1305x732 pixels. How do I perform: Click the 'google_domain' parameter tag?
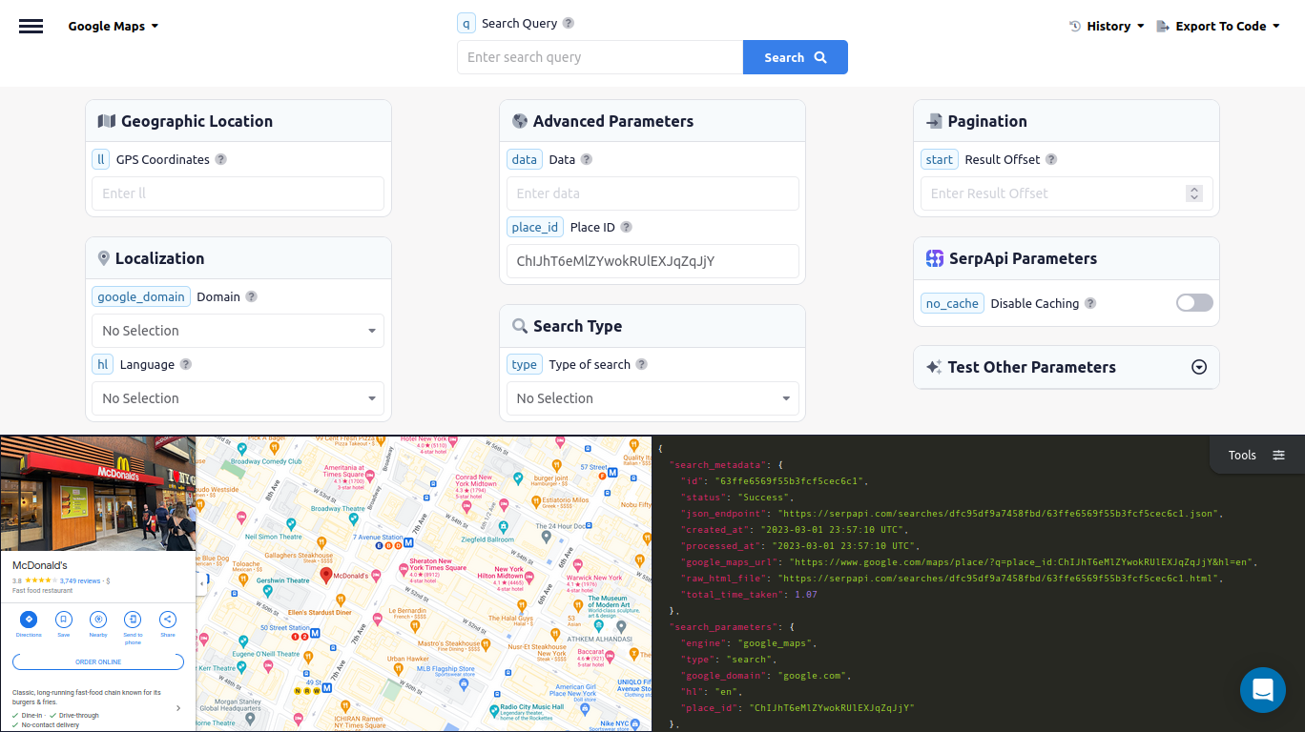click(x=141, y=296)
